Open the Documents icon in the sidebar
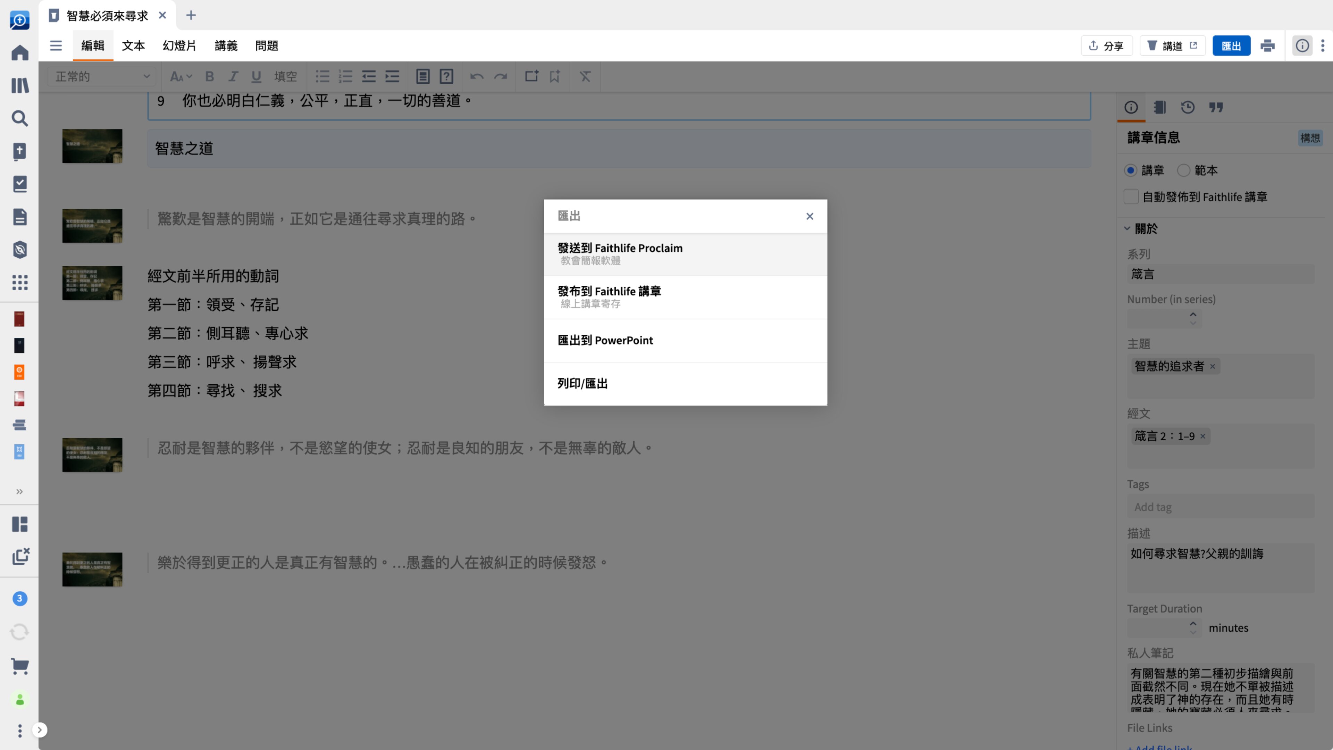 pyautogui.click(x=20, y=217)
